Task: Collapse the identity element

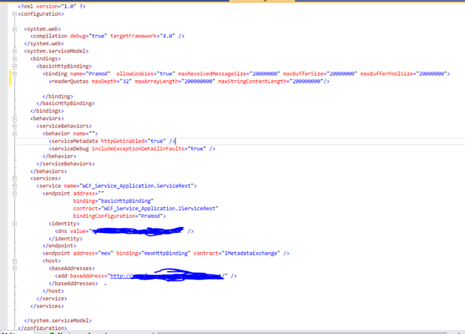Action: [14, 224]
